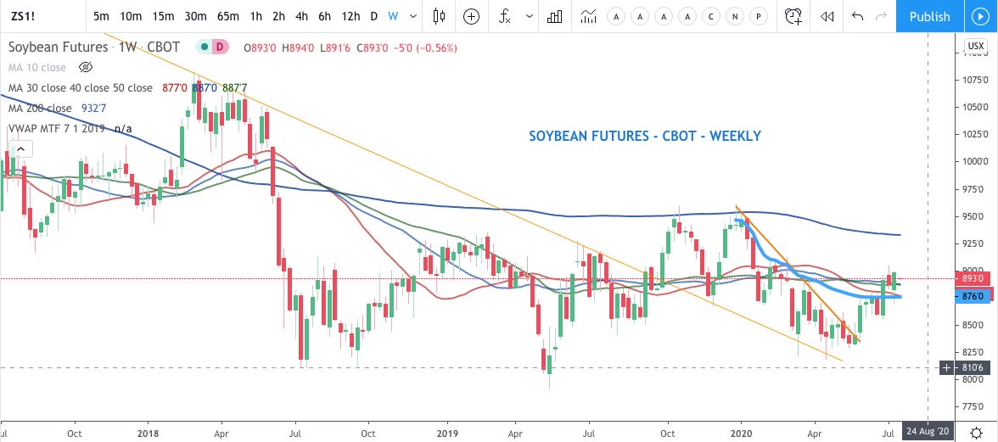Image resolution: width=998 pixels, height=442 pixels.
Task: Open the USX currency selector
Action: 976,46
